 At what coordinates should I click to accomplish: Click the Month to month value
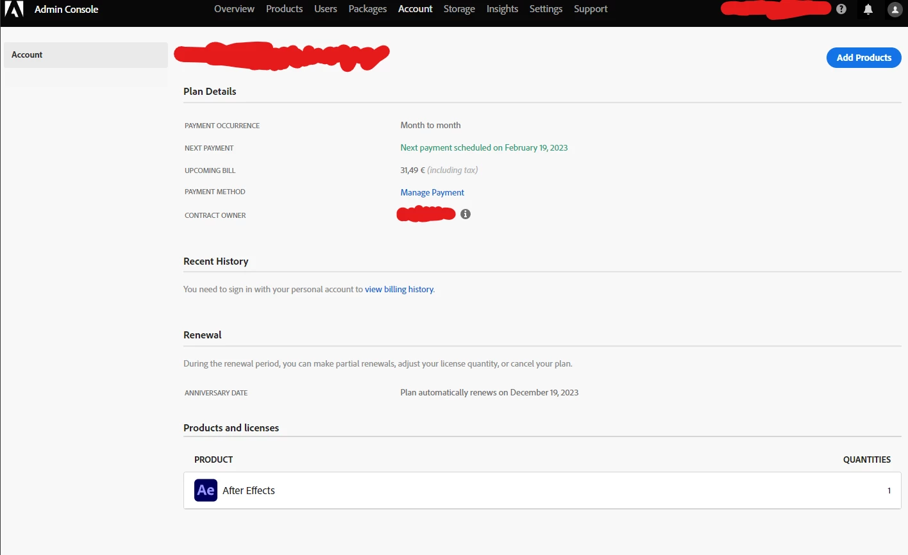click(x=430, y=125)
